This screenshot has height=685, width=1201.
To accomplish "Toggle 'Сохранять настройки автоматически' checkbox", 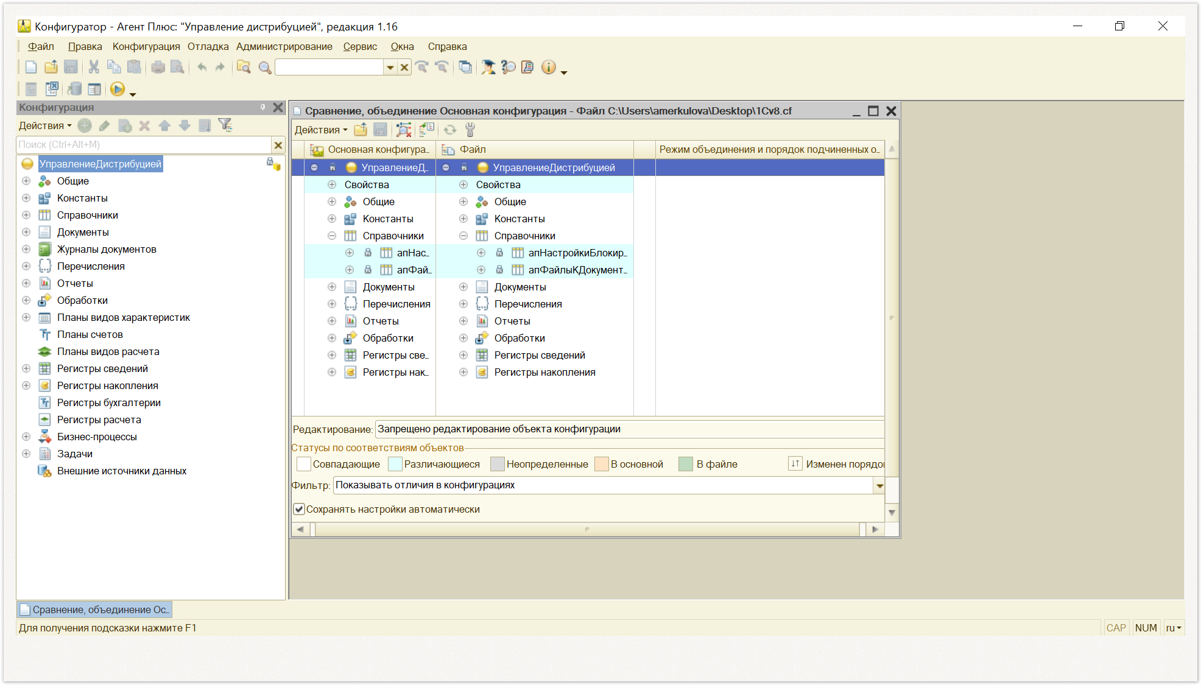I will pyautogui.click(x=299, y=509).
